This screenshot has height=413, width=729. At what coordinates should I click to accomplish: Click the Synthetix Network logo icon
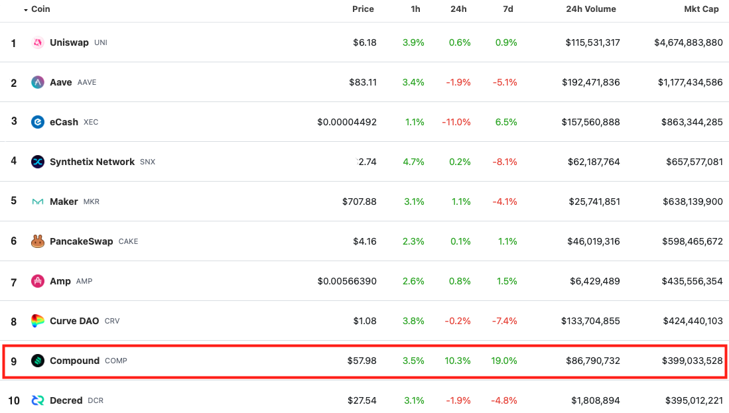click(38, 162)
